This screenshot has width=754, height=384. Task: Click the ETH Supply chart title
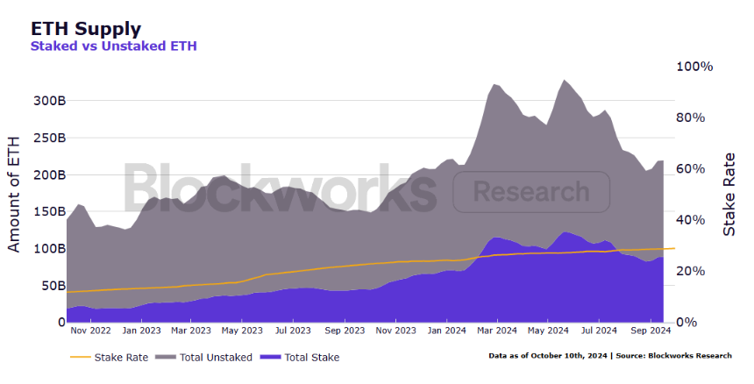(86, 29)
